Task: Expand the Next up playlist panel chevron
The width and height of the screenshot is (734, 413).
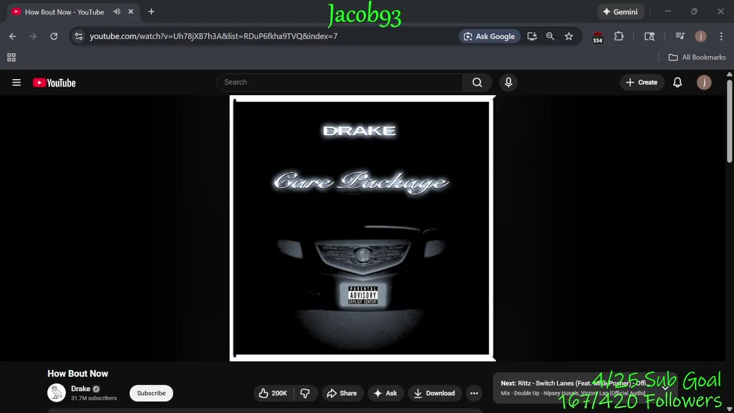Action: pyautogui.click(x=665, y=387)
